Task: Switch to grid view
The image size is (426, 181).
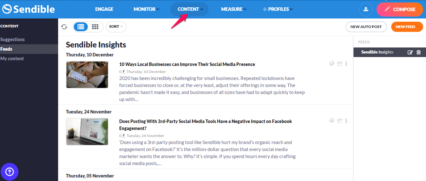Action: point(95,27)
